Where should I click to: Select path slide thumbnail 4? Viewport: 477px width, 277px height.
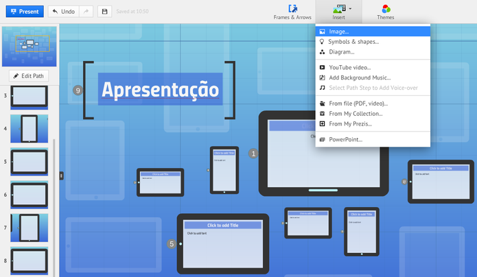pyautogui.click(x=30, y=129)
